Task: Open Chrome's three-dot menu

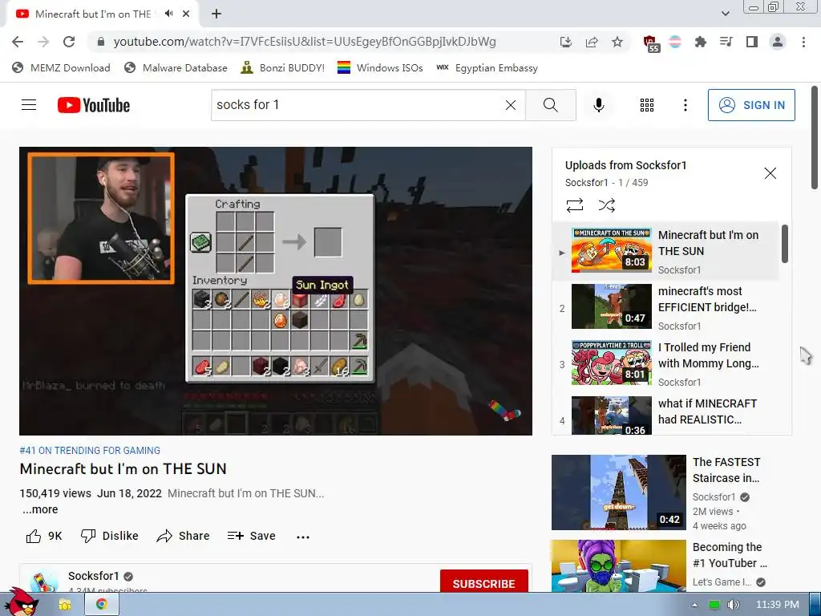Action: tap(803, 42)
